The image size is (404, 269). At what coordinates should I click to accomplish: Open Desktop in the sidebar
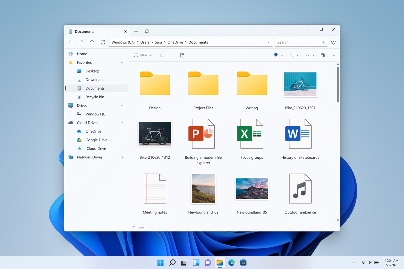tap(97, 71)
